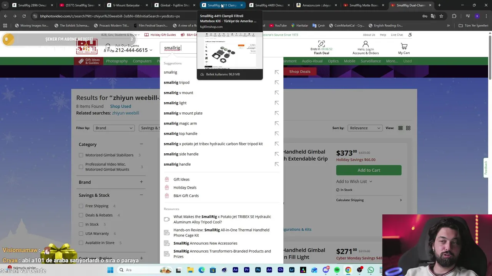Open Adobe Photoshop from the taskbar

pos(258,270)
